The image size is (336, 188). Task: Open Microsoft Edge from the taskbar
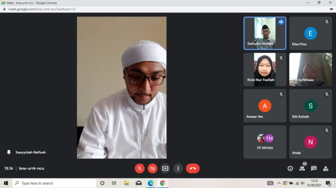click(x=150, y=183)
